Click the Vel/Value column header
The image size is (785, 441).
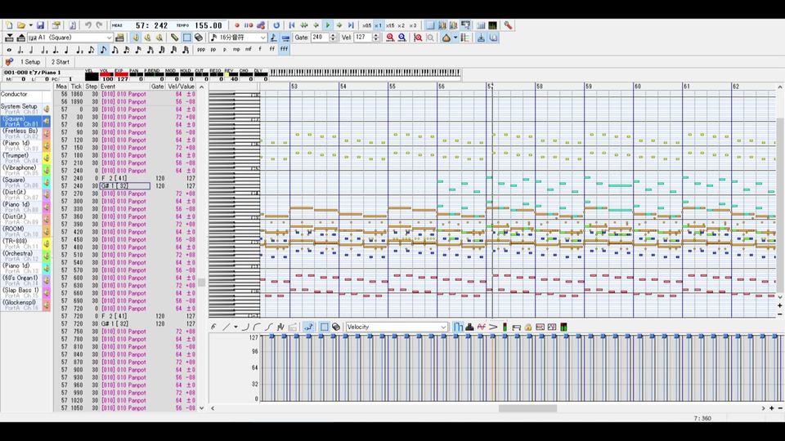tap(182, 87)
